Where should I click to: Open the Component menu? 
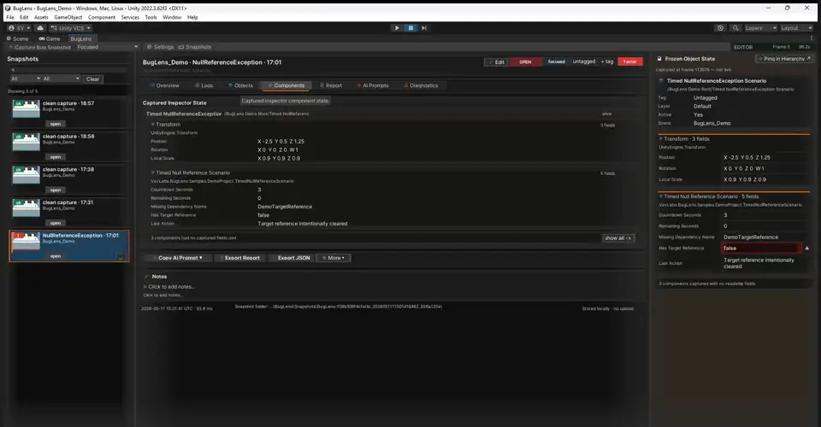click(x=102, y=17)
